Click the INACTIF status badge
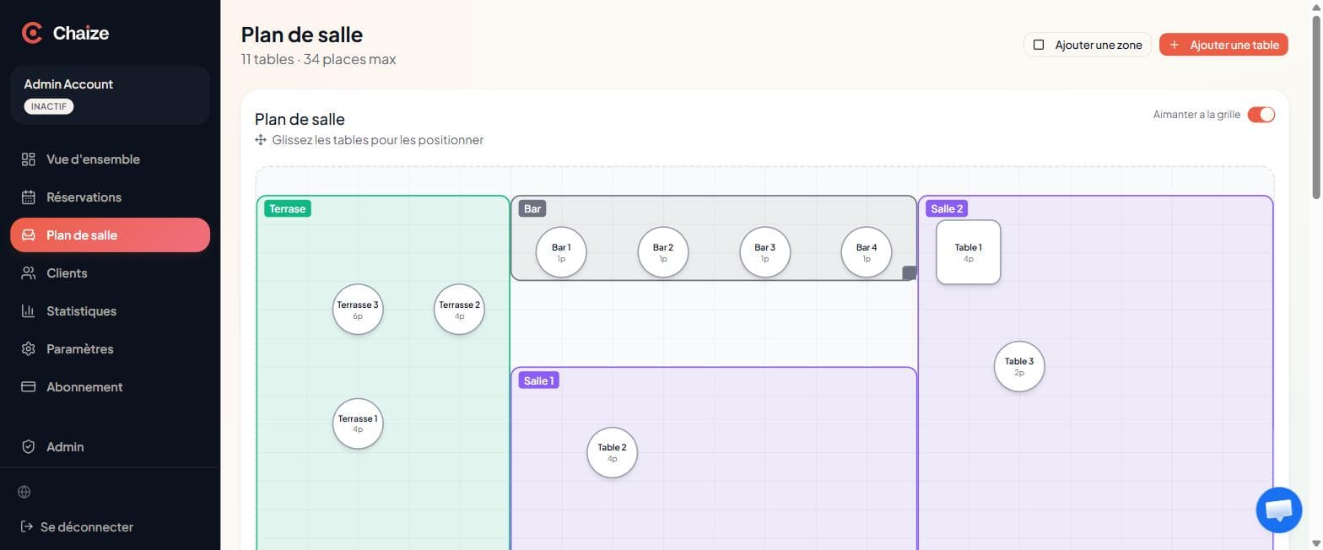 point(49,106)
